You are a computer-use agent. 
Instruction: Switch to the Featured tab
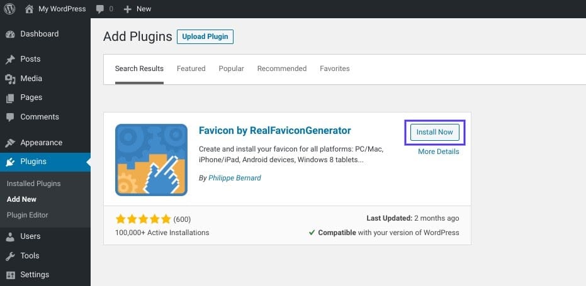coord(191,69)
